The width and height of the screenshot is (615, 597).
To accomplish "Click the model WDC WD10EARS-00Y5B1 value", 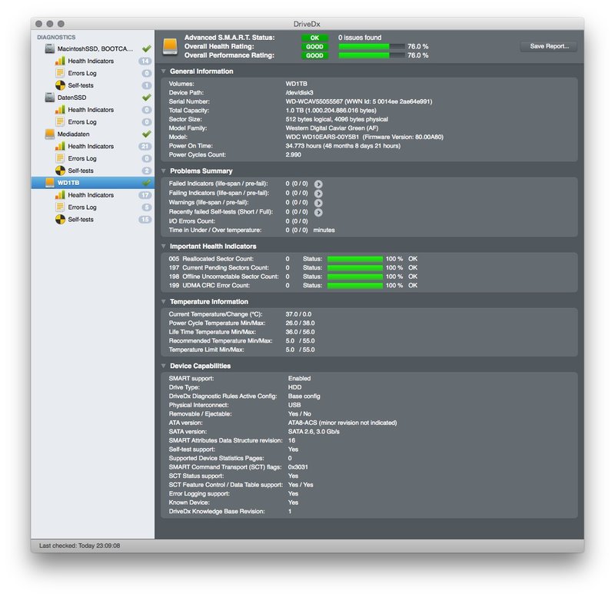I will click(322, 137).
